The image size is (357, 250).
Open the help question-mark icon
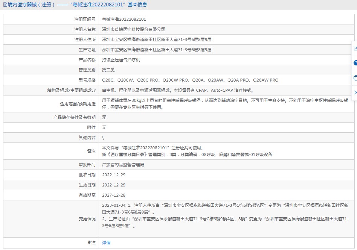point(355,63)
